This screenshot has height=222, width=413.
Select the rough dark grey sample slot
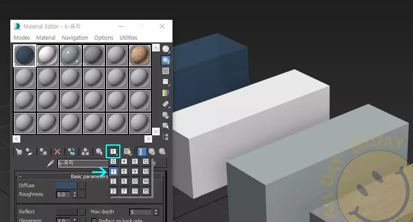tap(94, 55)
